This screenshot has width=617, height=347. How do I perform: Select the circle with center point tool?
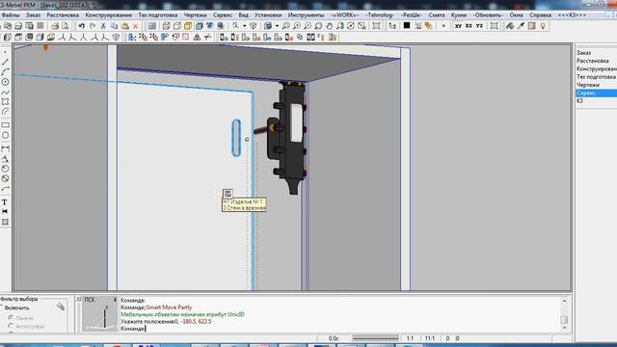5,82
